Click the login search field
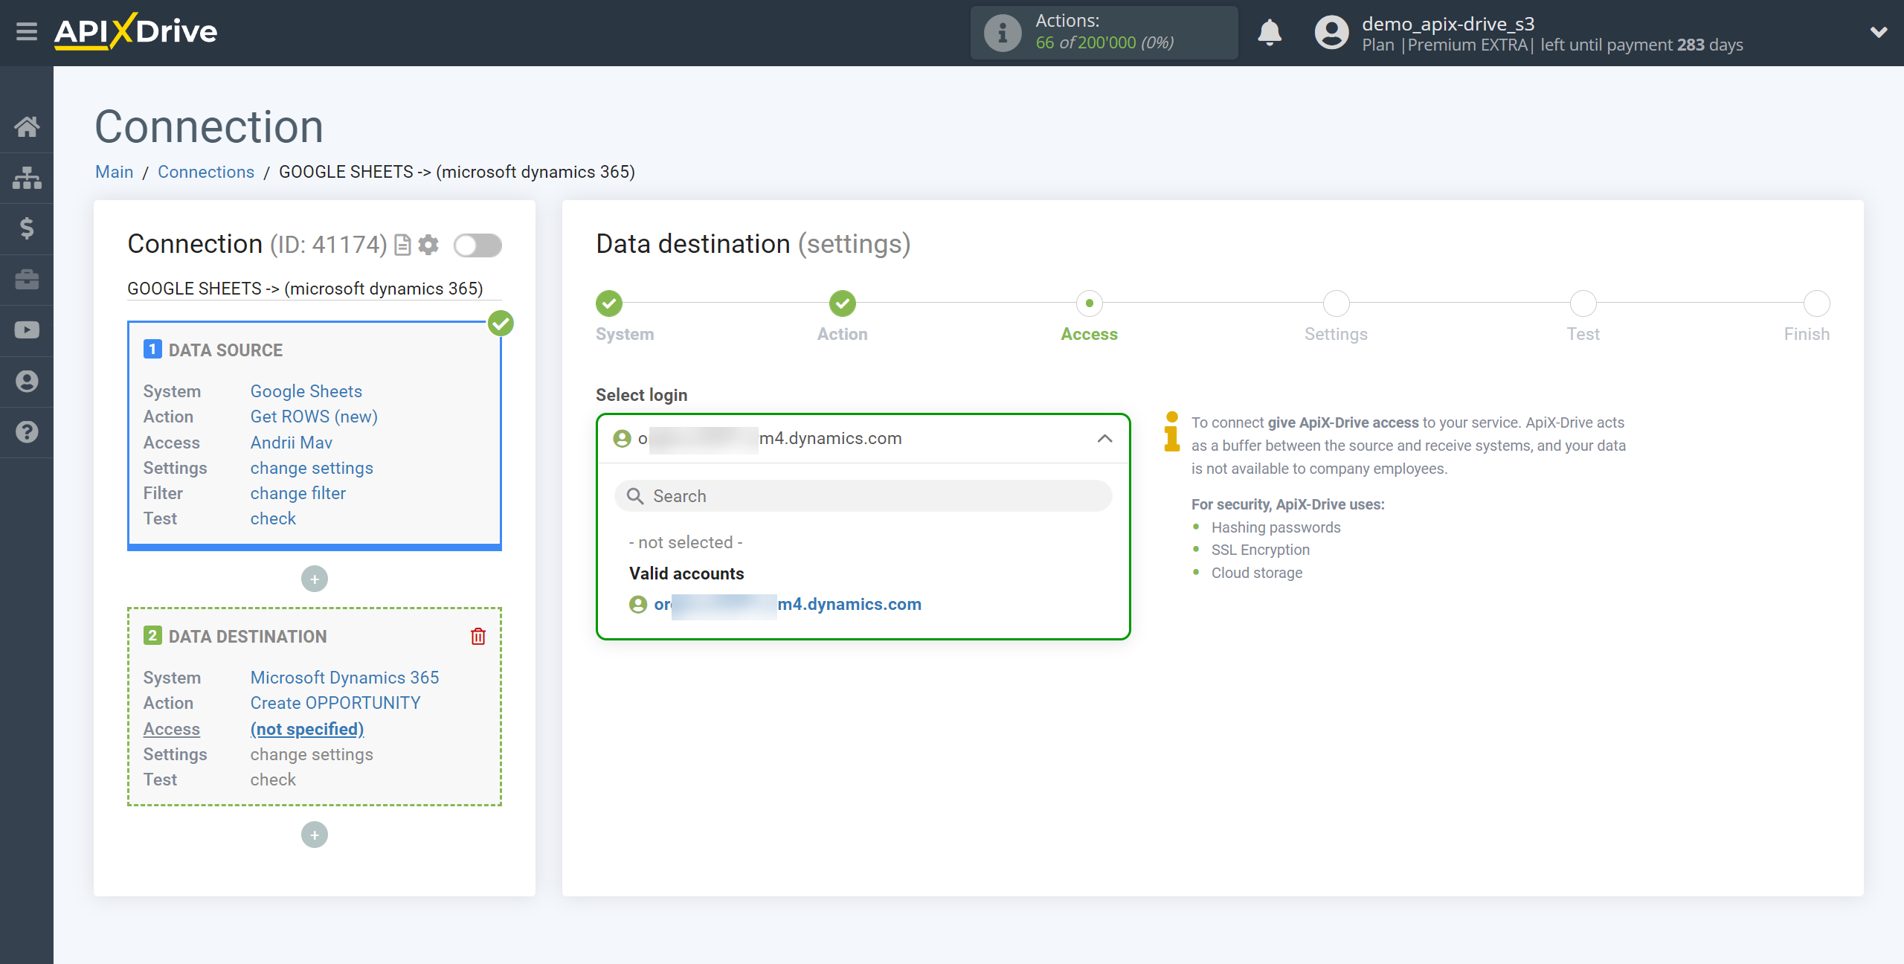The image size is (1904, 964). point(863,496)
